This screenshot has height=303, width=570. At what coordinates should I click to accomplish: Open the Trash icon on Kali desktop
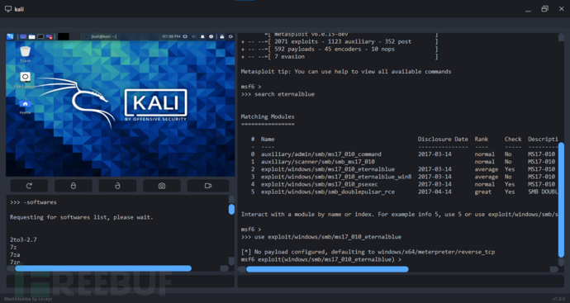point(25,54)
